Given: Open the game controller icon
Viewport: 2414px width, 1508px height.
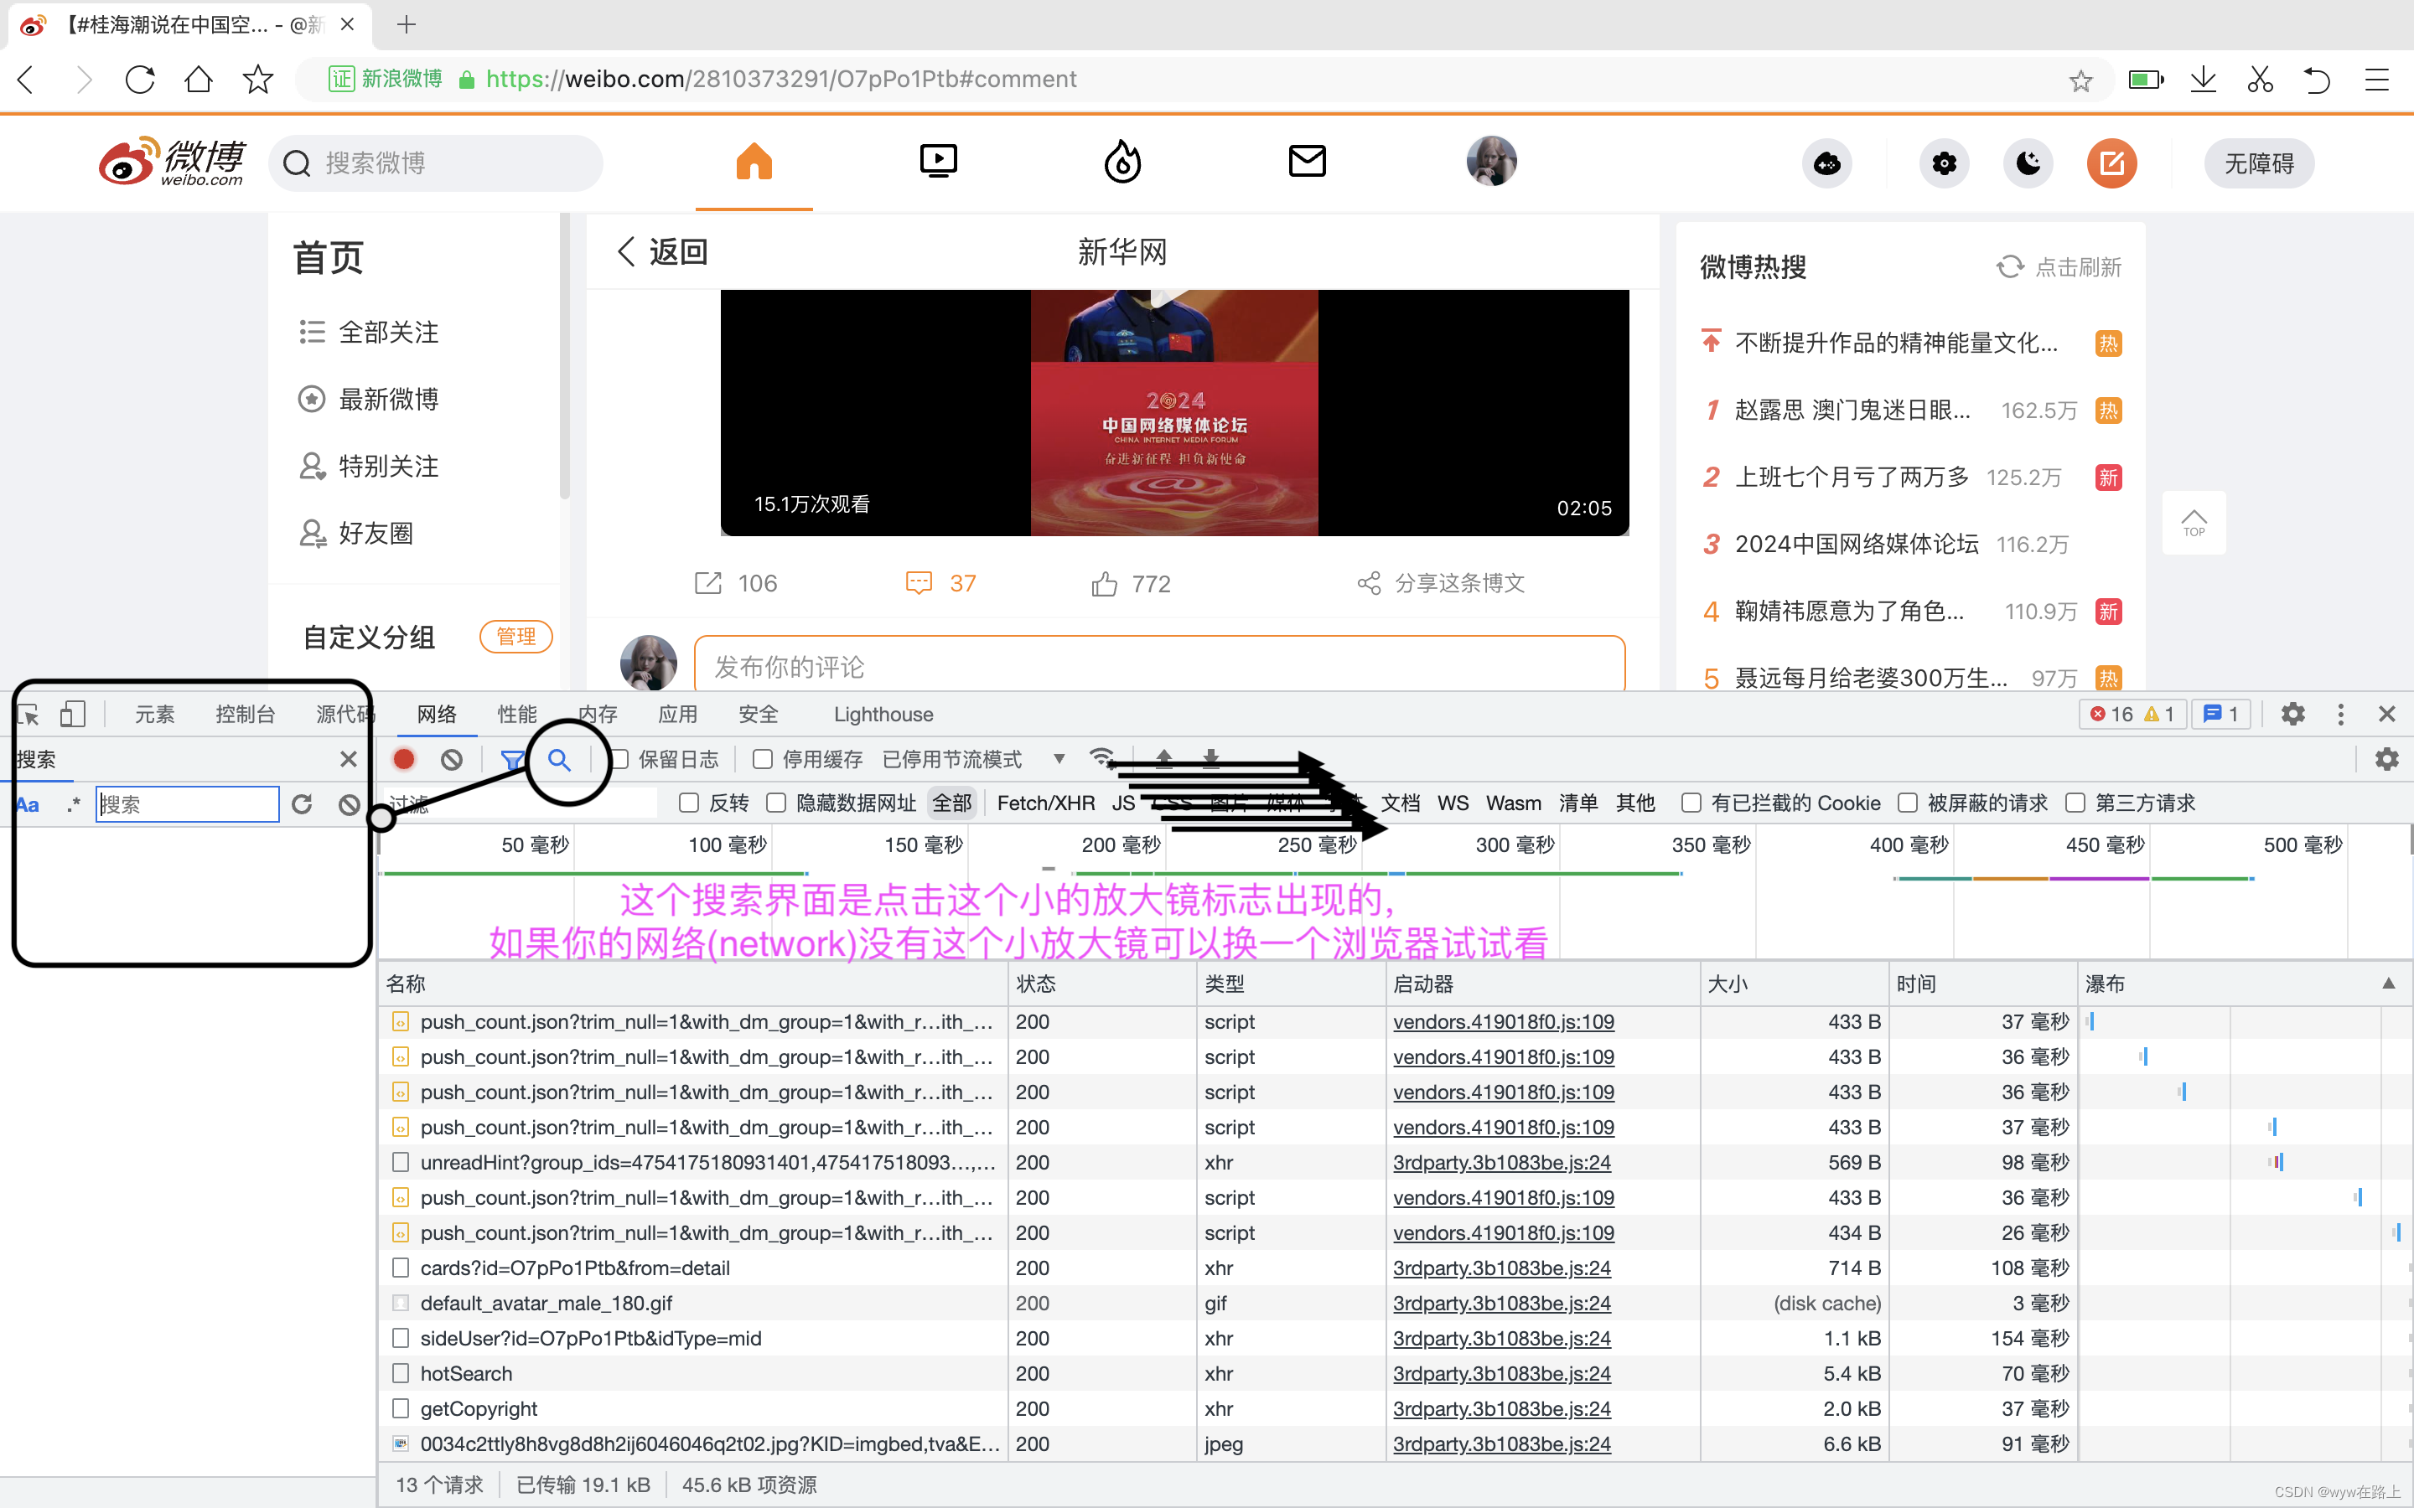Looking at the screenshot, I should pos(1826,163).
